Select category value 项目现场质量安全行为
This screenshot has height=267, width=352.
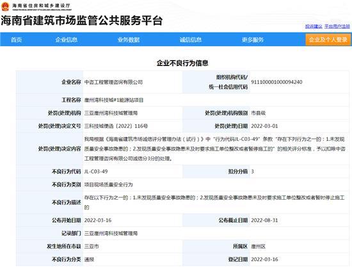[108, 184]
